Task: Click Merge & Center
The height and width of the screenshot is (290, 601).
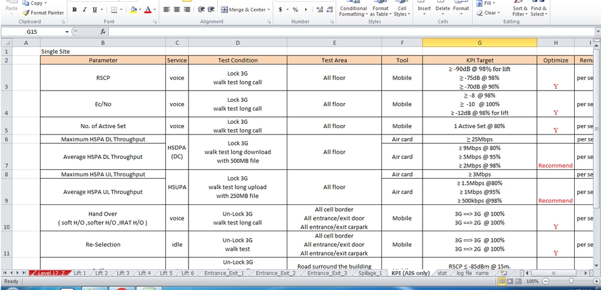Action: point(243,9)
